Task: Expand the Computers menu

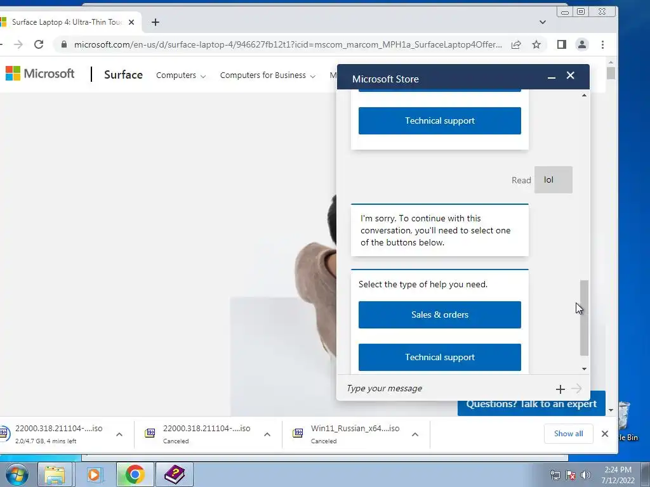Action: tap(181, 75)
